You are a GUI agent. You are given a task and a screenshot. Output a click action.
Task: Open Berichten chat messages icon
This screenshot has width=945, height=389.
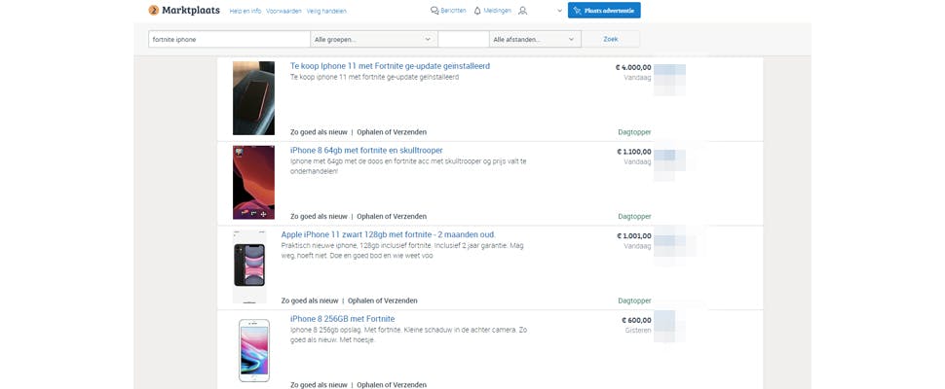[x=435, y=11]
